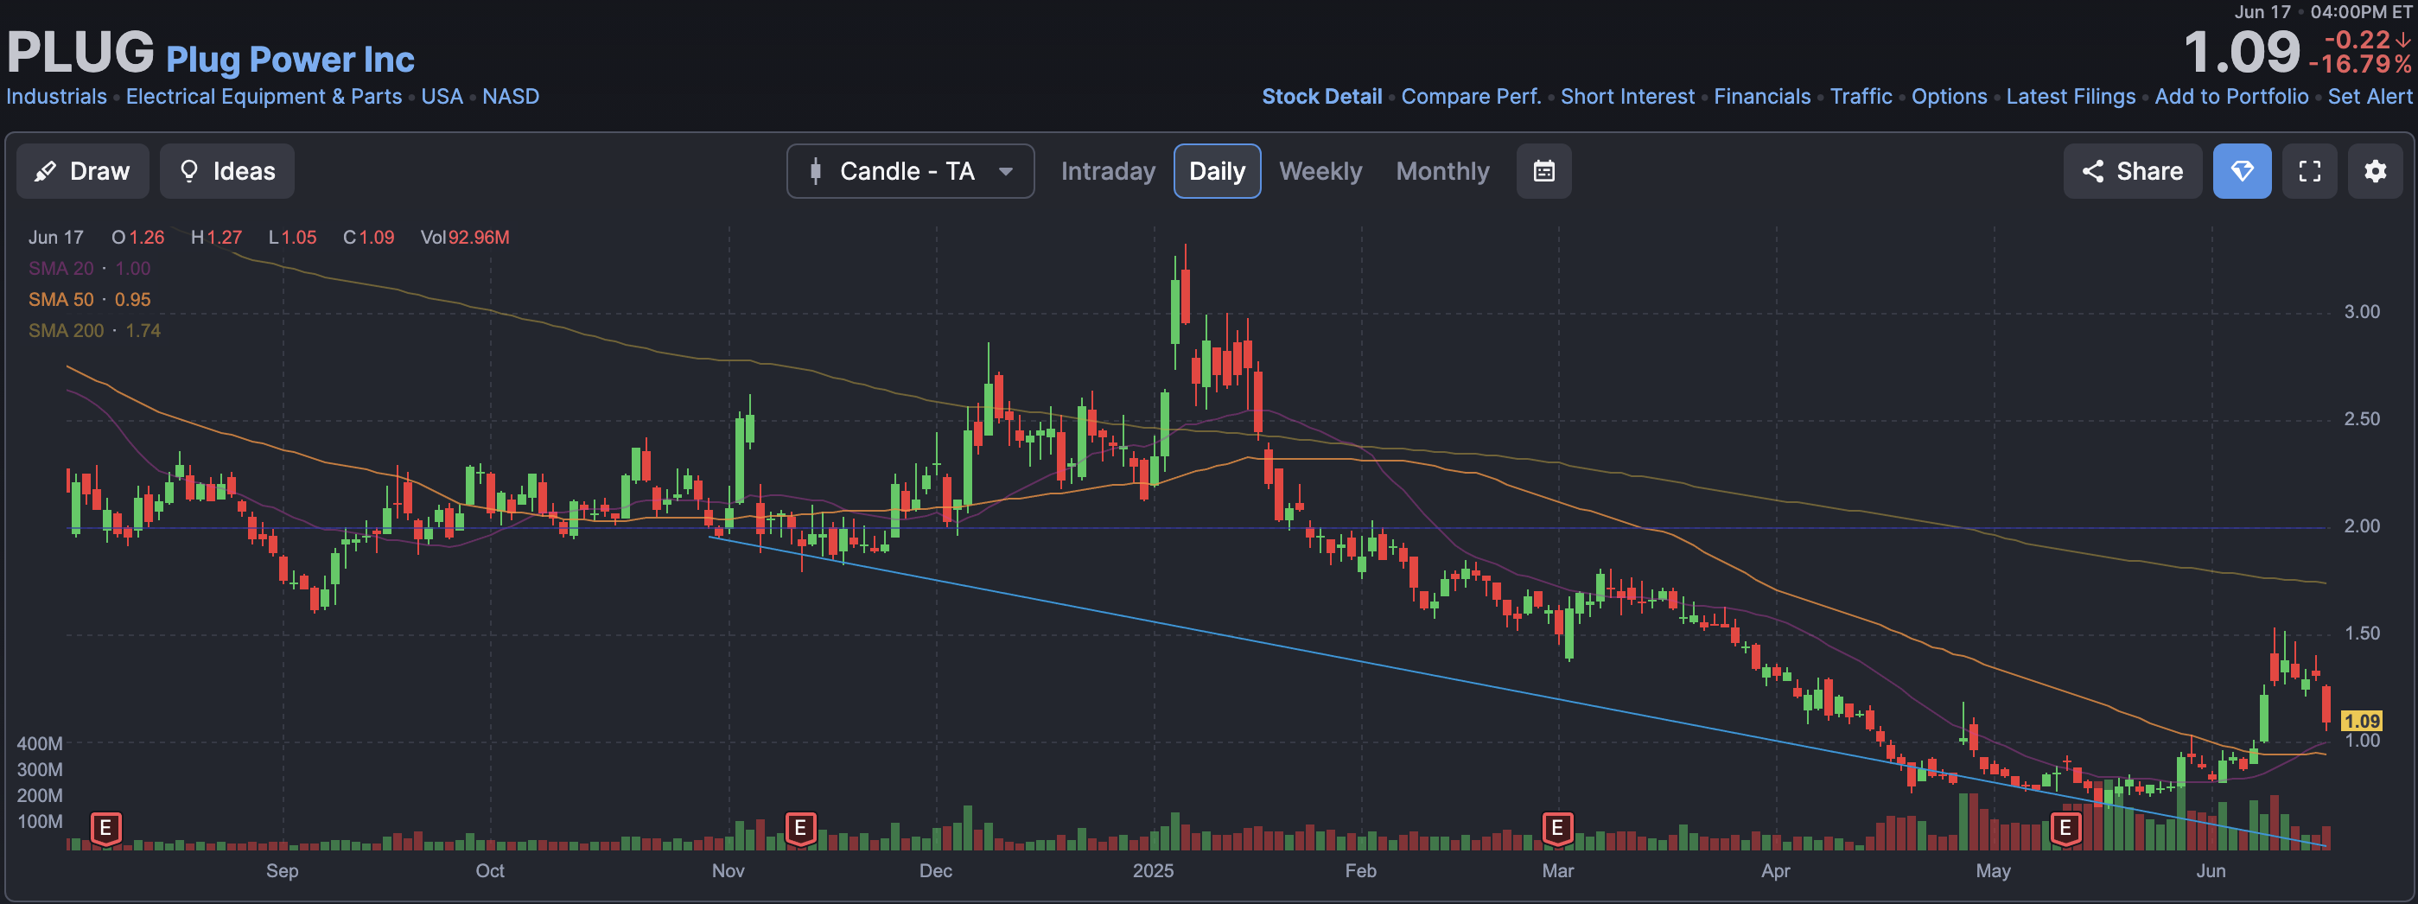Image resolution: width=2418 pixels, height=904 pixels.
Task: Click the earnings marker in May
Action: pos(2065,828)
